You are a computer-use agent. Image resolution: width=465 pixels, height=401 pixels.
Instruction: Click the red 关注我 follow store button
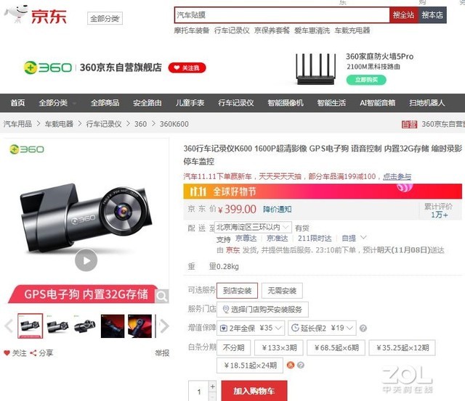[187, 67]
